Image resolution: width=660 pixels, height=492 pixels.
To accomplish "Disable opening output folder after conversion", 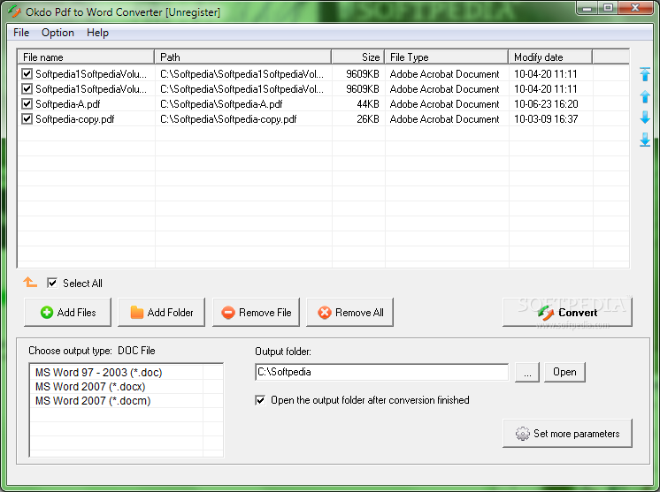I will point(260,400).
